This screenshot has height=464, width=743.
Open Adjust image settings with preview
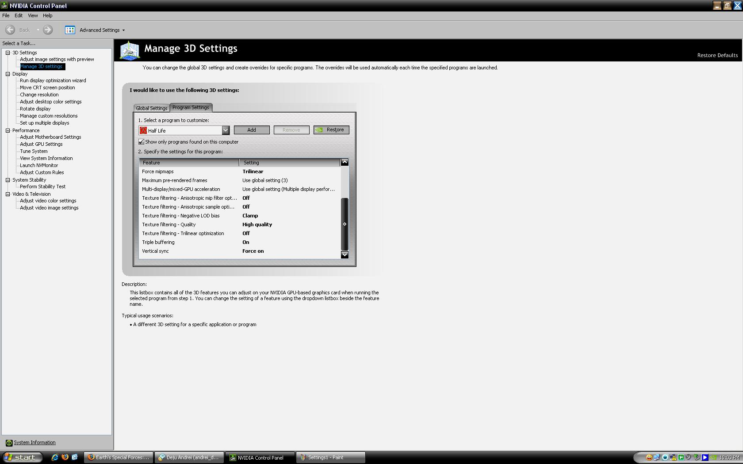click(57, 59)
